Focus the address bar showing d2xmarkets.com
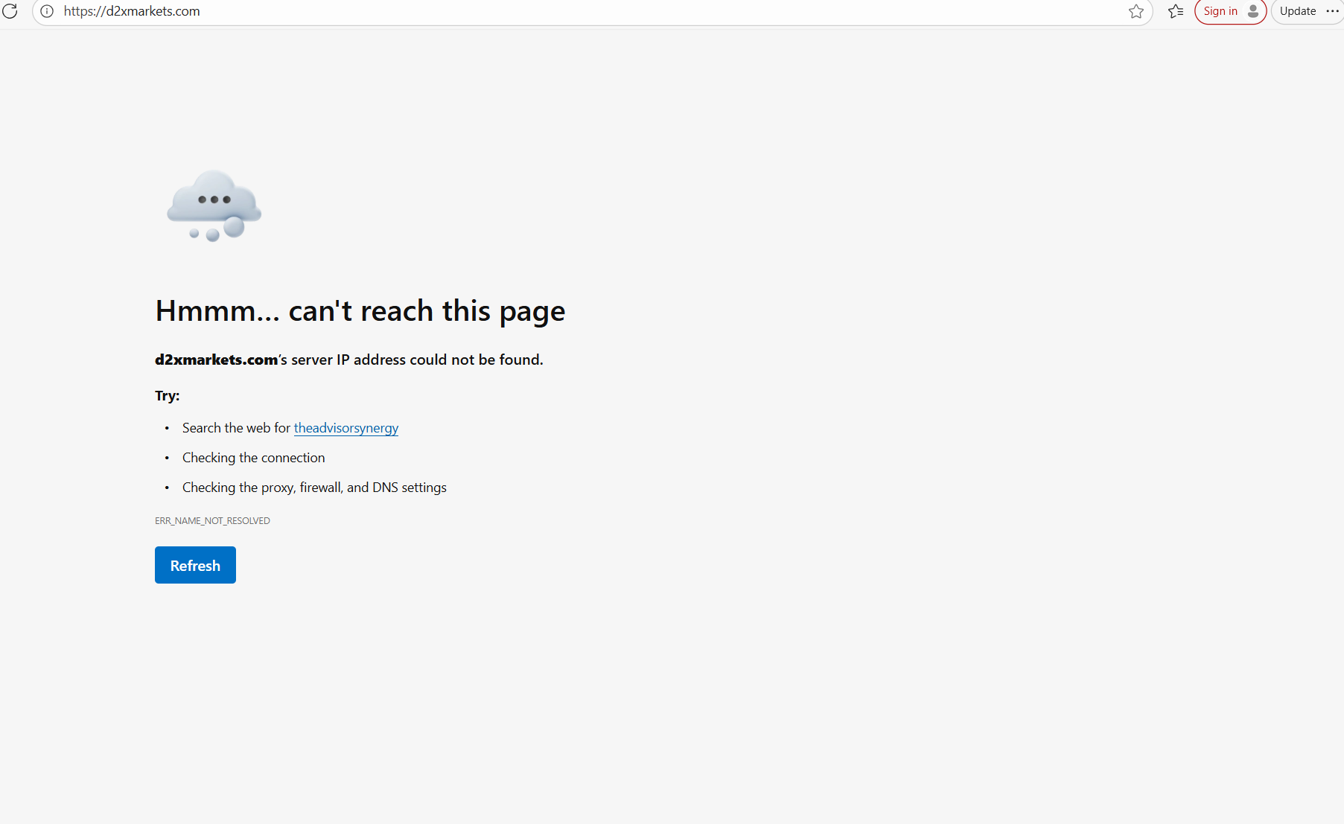1344x824 pixels. click(521, 11)
